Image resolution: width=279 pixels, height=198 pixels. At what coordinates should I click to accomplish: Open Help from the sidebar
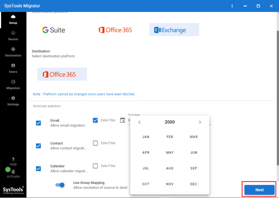(13, 162)
